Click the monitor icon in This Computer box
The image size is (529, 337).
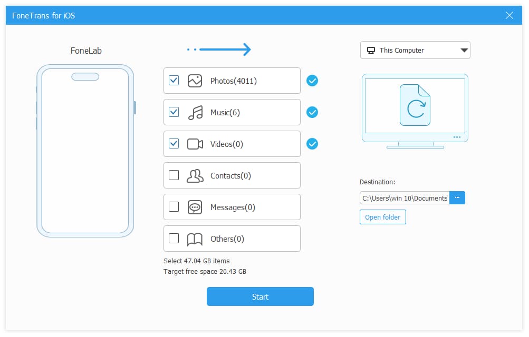point(371,51)
